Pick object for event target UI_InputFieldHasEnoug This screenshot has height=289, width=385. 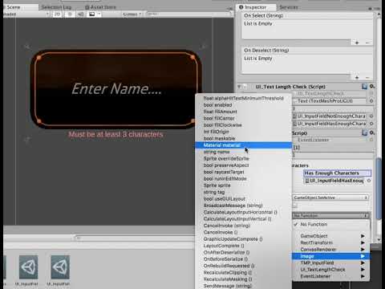[369, 181]
